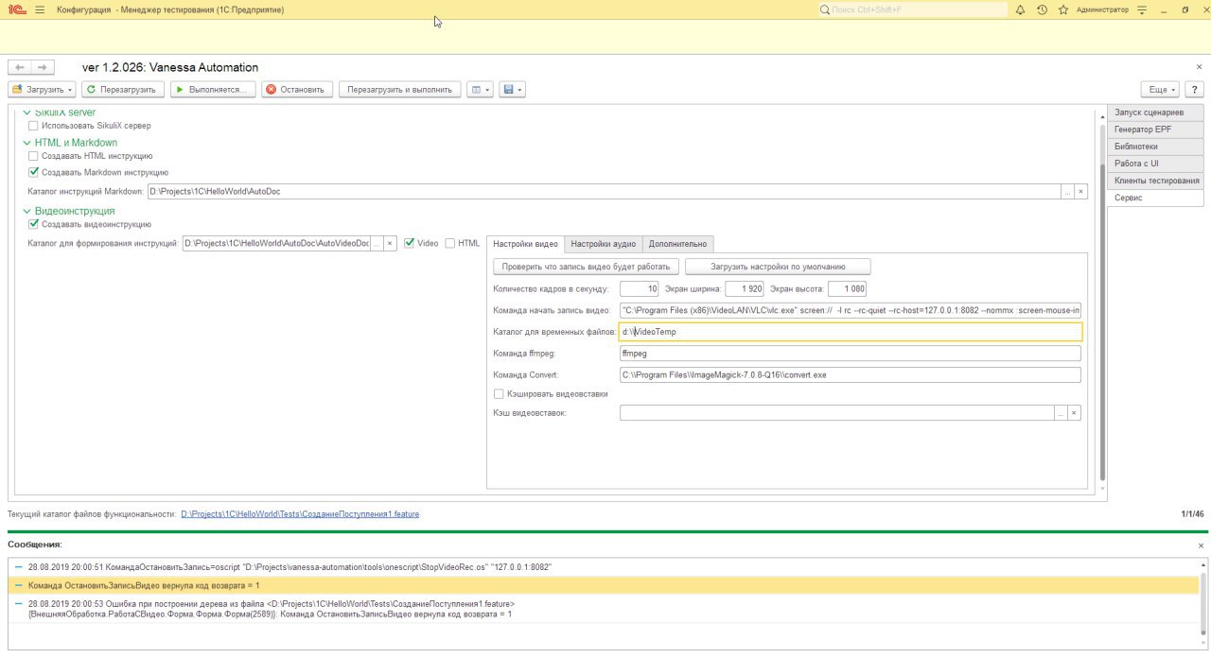Open the history clock icon
Screen dimensions: 1211x658
(1042, 9)
